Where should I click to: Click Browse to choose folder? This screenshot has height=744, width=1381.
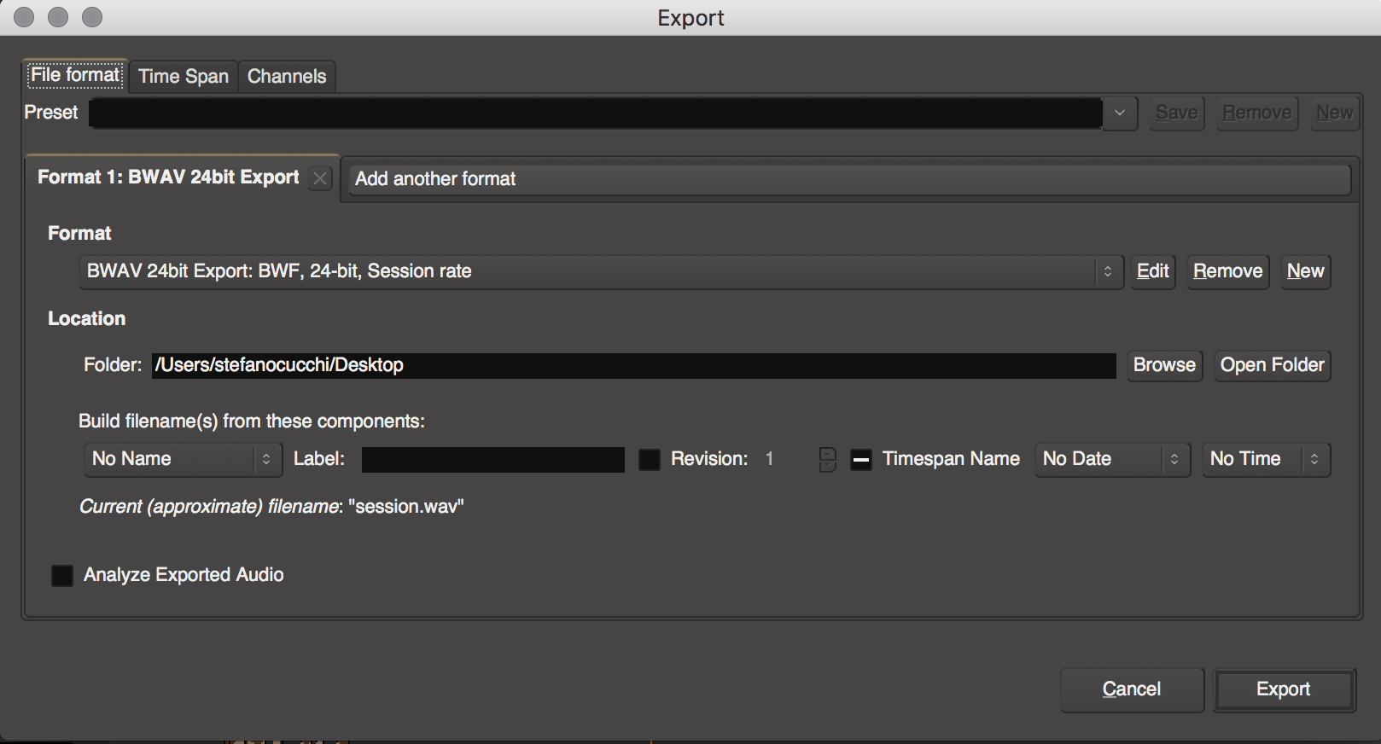coord(1164,365)
